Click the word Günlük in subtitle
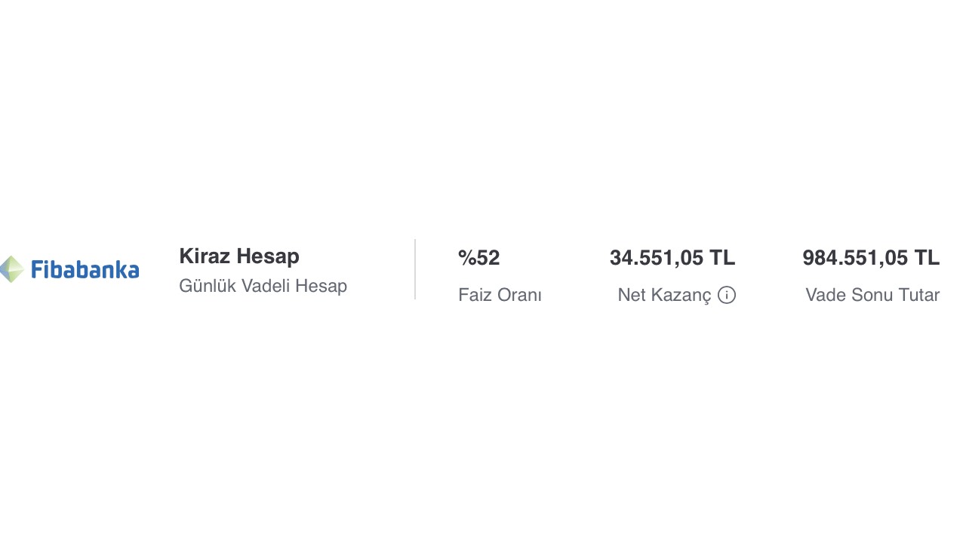Screen dimensions: 966x543 (208, 286)
